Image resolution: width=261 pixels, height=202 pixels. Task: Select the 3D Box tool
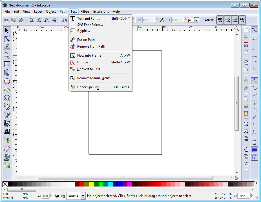tap(7, 73)
